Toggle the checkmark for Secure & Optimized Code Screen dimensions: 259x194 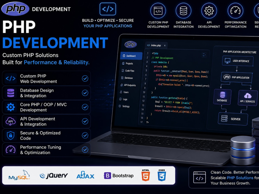[x=85, y=136]
